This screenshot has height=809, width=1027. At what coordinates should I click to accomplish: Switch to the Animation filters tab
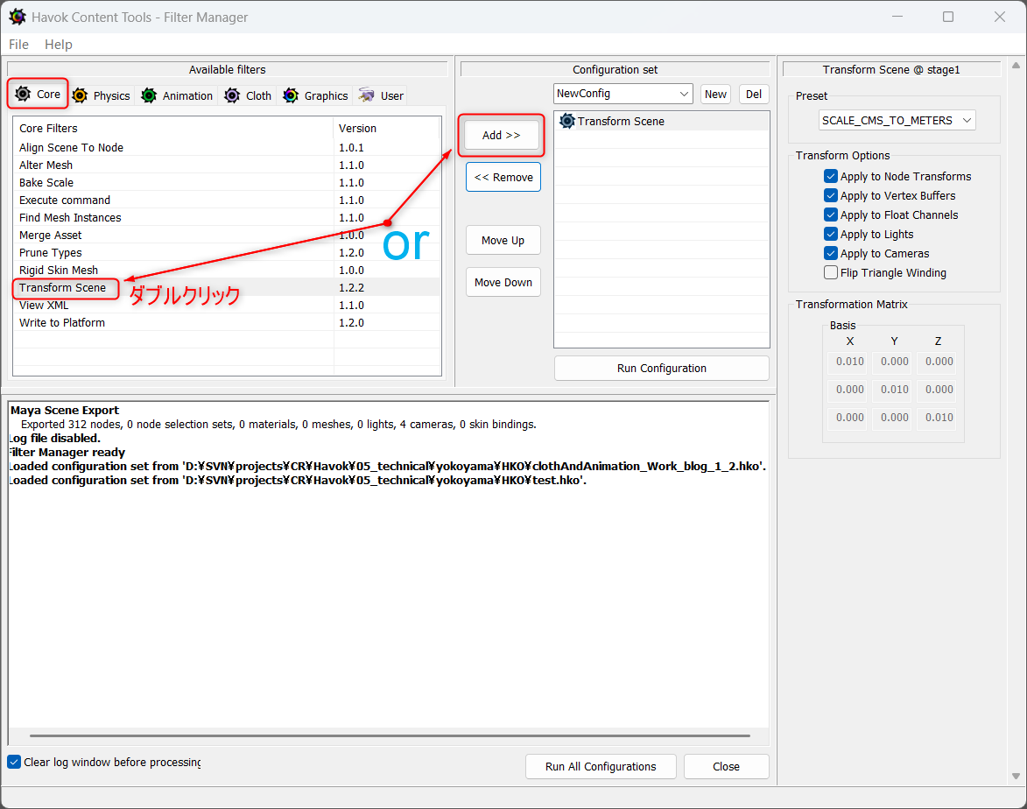177,95
